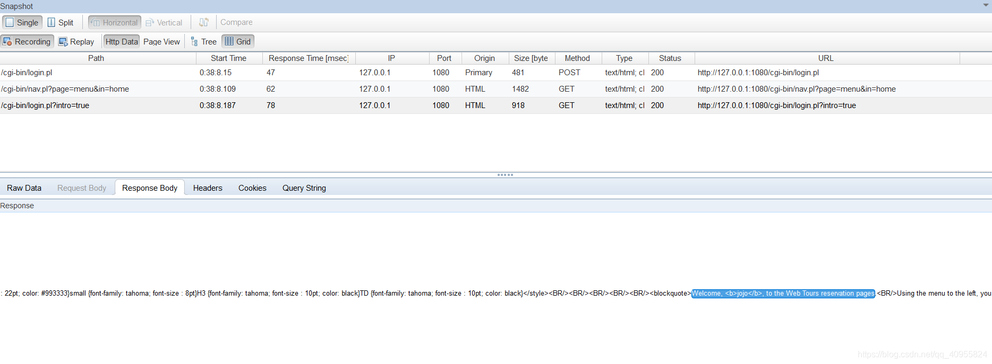This screenshot has width=992, height=364.
Task: Select the /cgi-bin/login.pl?intro=true row
Action: [496, 105]
